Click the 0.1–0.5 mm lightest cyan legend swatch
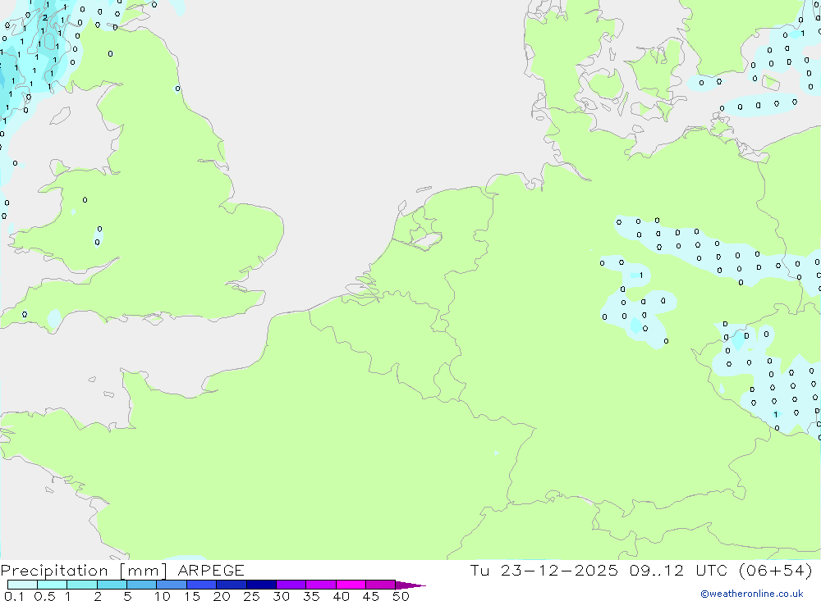 coord(22,585)
